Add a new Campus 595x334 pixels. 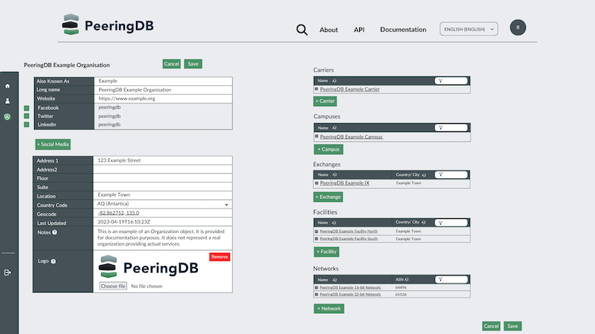click(329, 149)
